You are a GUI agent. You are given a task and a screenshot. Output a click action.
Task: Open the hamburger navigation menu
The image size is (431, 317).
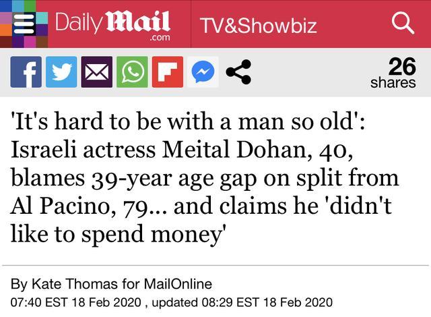click(x=24, y=24)
